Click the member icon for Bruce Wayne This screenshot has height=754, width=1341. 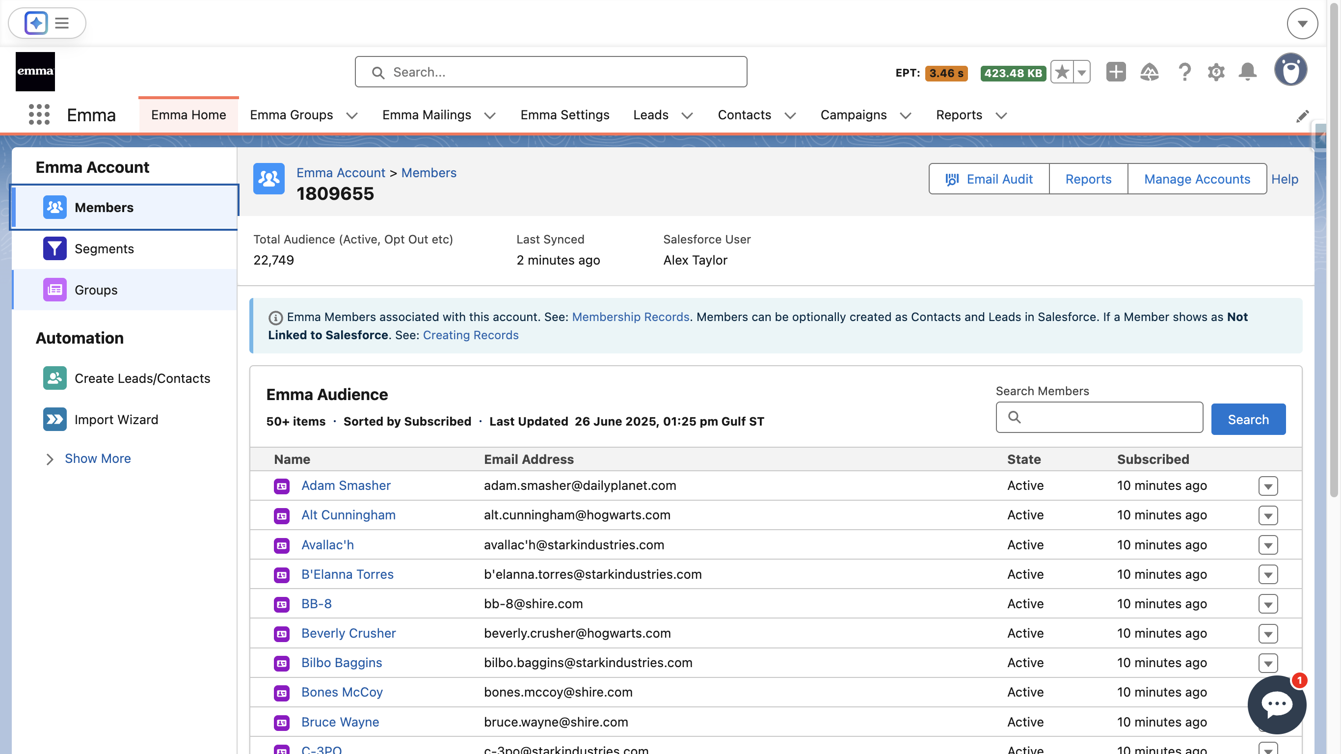[x=282, y=722]
